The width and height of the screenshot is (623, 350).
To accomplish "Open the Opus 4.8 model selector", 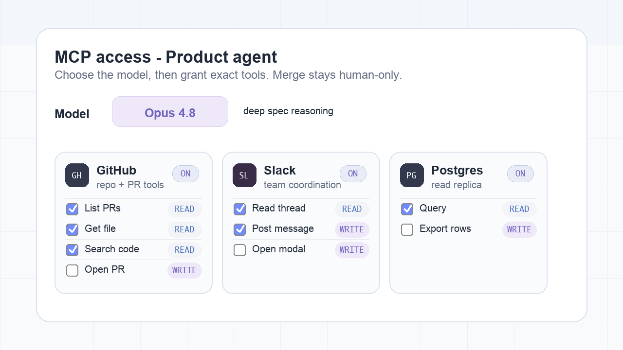I will pos(170,112).
